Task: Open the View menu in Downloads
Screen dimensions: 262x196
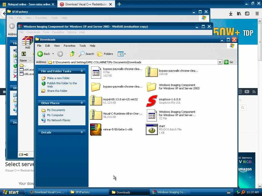Action: tap(57, 46)
